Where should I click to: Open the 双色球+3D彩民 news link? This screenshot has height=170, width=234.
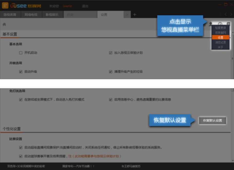click(x=26, y=166)
